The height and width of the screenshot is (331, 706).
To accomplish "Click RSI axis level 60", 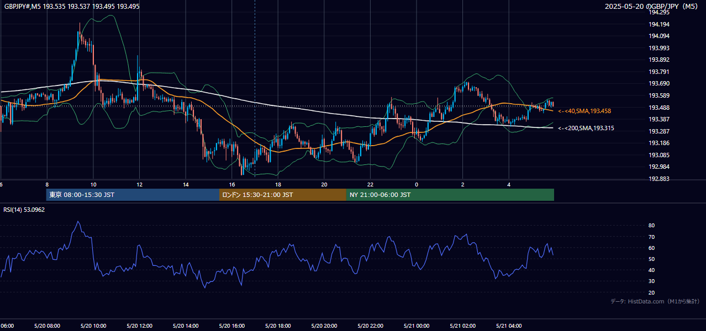I will point(652,248).
